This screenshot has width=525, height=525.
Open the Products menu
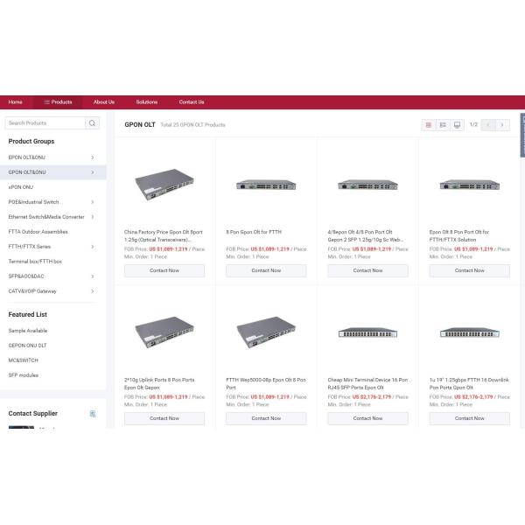pos(58,102)
